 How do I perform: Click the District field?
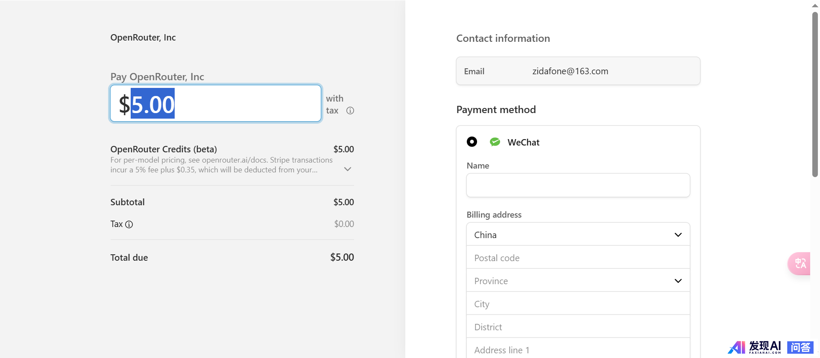point(578,326)
